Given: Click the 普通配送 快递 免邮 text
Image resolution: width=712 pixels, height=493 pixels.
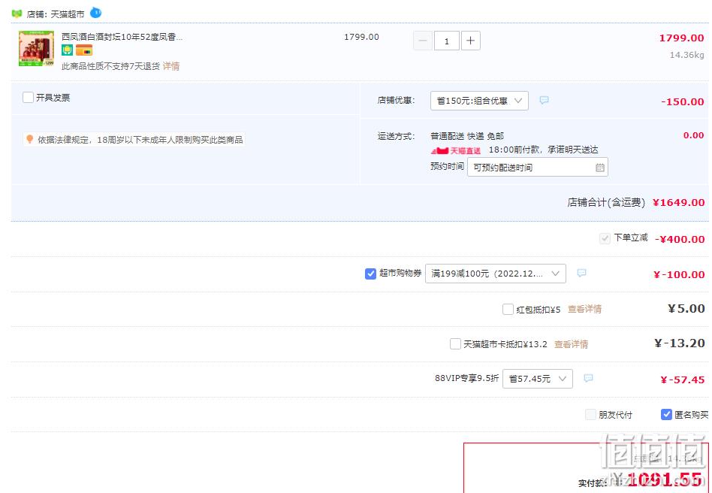Looking at the screenshot, I should point(467,136).
